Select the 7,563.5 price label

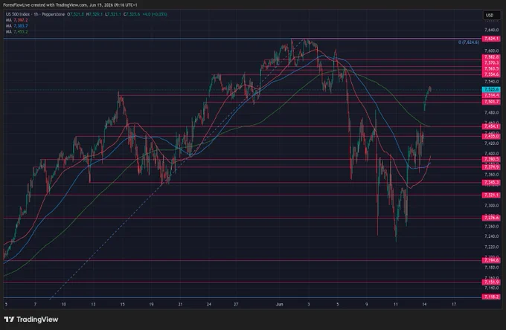click(x=491, y=68)
